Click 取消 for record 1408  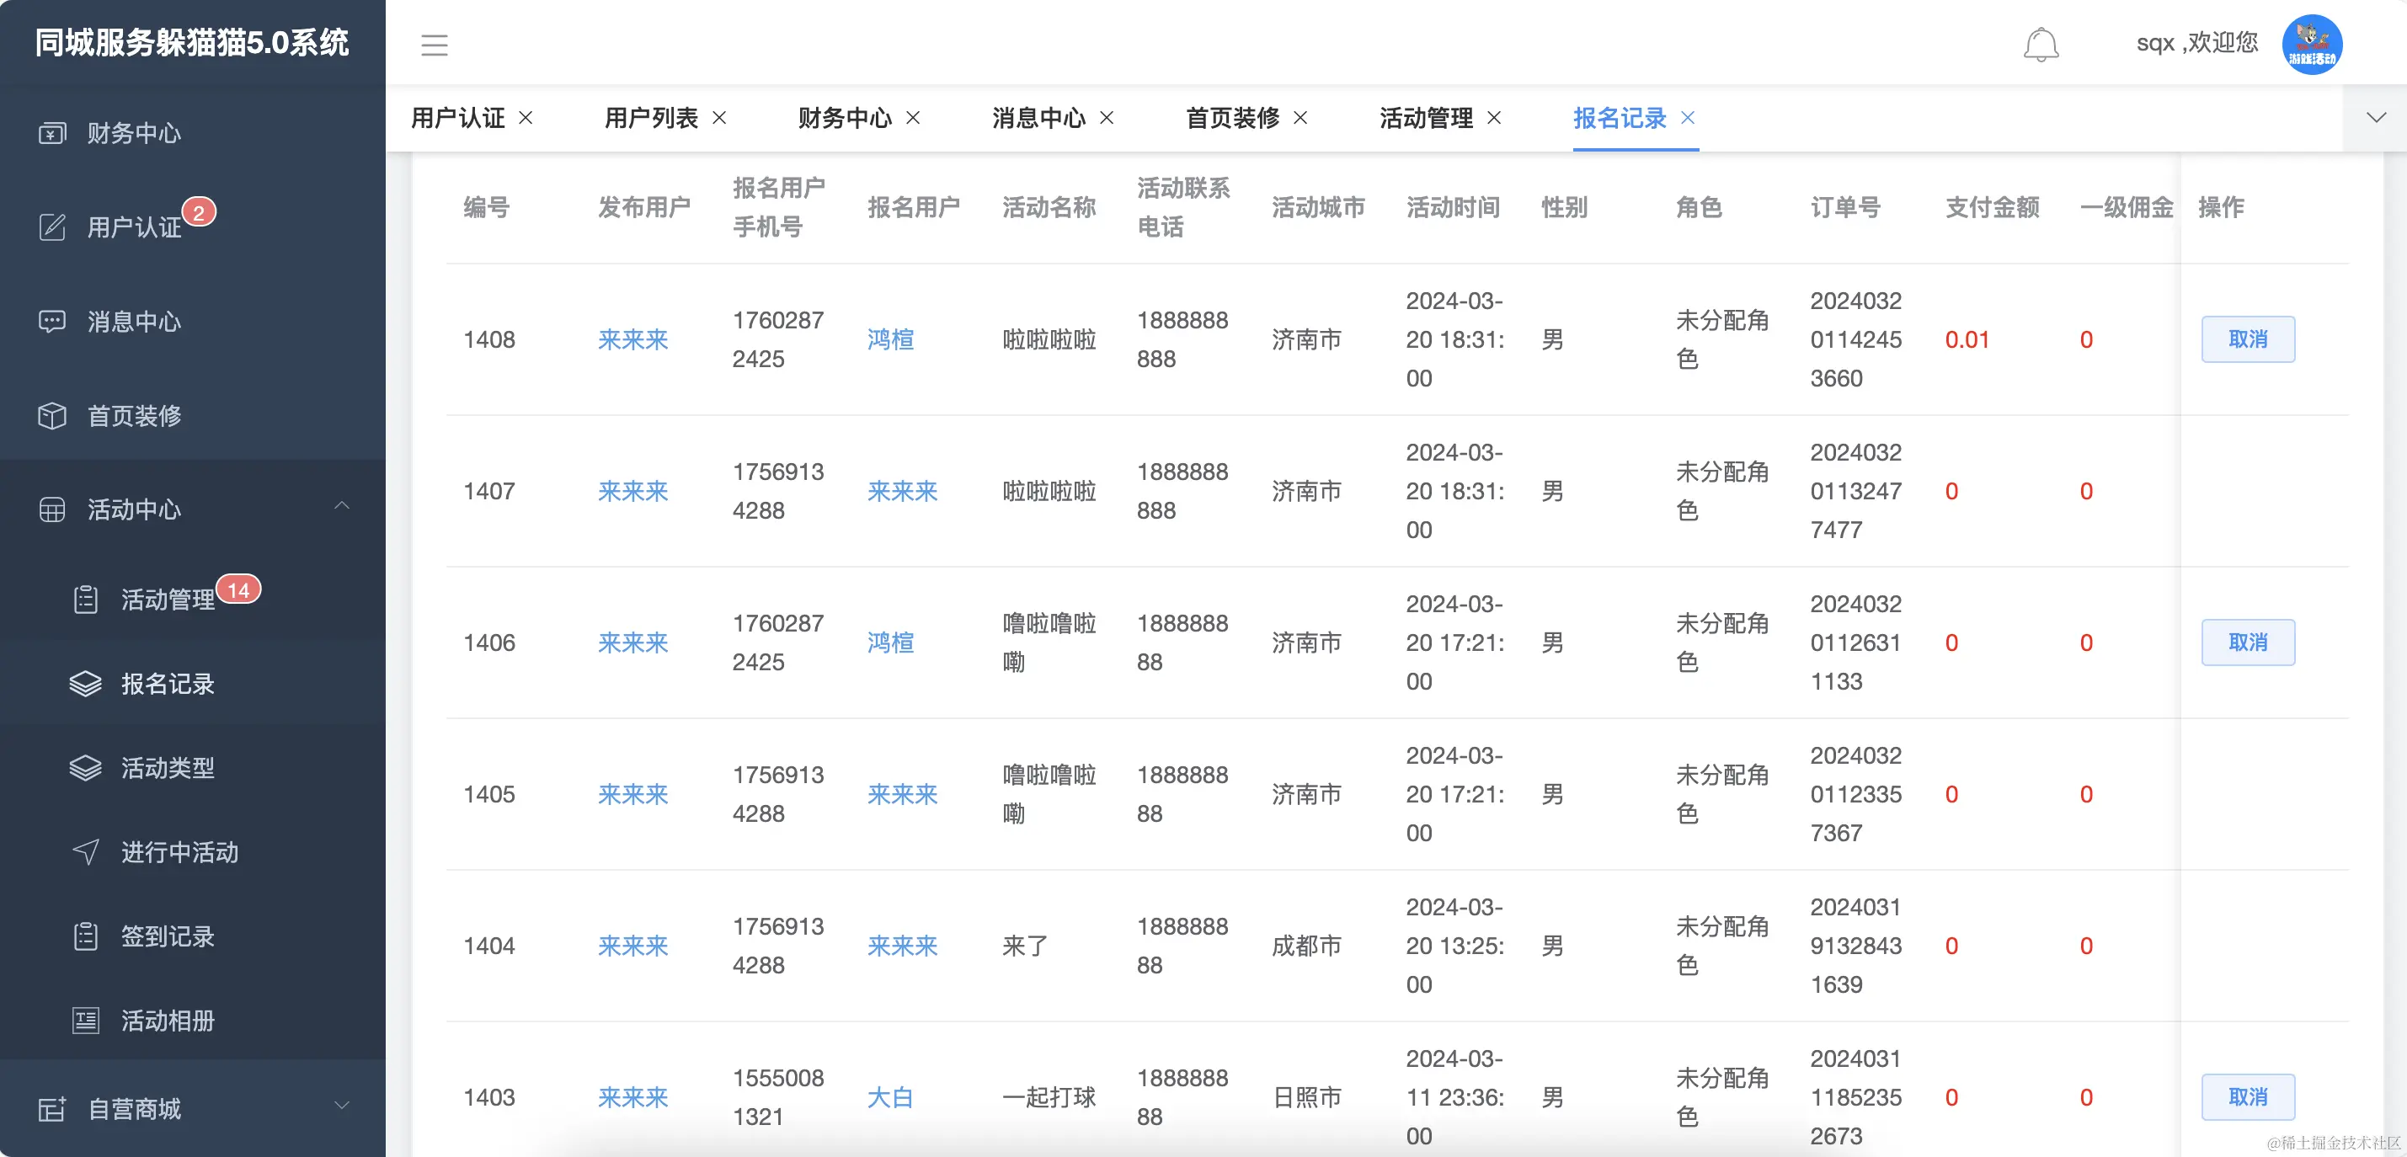coord(2248,339)
